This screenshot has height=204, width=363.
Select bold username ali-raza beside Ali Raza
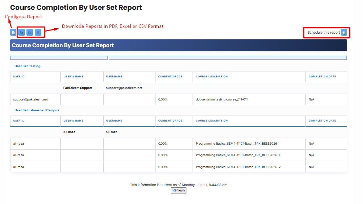[112, 132]
